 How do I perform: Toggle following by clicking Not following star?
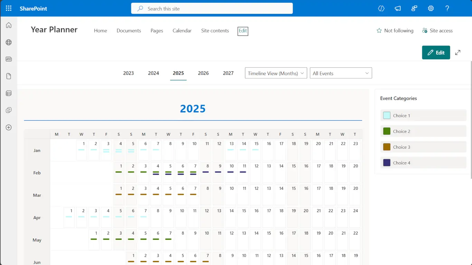[395, 30]
